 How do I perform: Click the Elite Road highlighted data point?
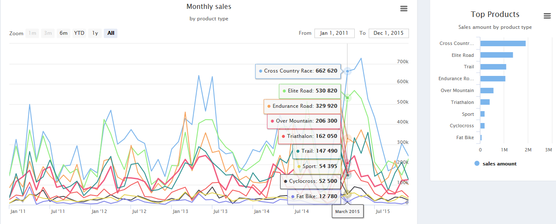347,98
